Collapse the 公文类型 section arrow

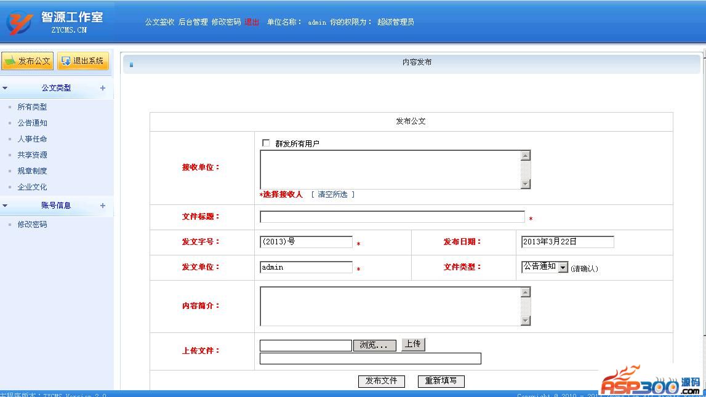click(x=5, y=88)
